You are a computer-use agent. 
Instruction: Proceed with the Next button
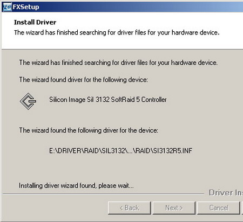tap(174, 208)
